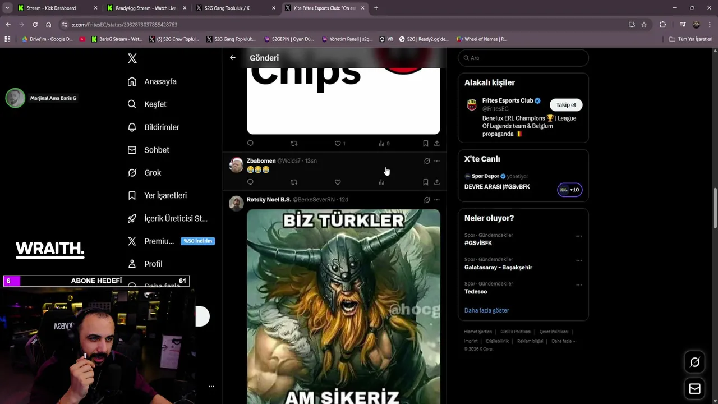Click the +10 listeners badge
This screenshot has height=404, width=718.
tap(570, 190)
